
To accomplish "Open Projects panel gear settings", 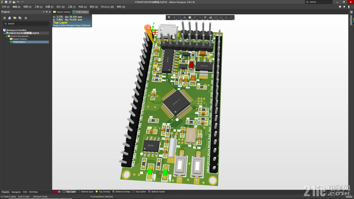I will pyautogui.click(x=26, y=18).
